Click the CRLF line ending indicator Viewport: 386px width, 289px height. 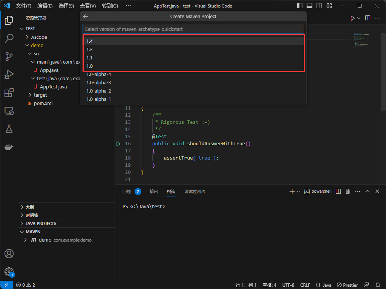(x=305, y=285)
